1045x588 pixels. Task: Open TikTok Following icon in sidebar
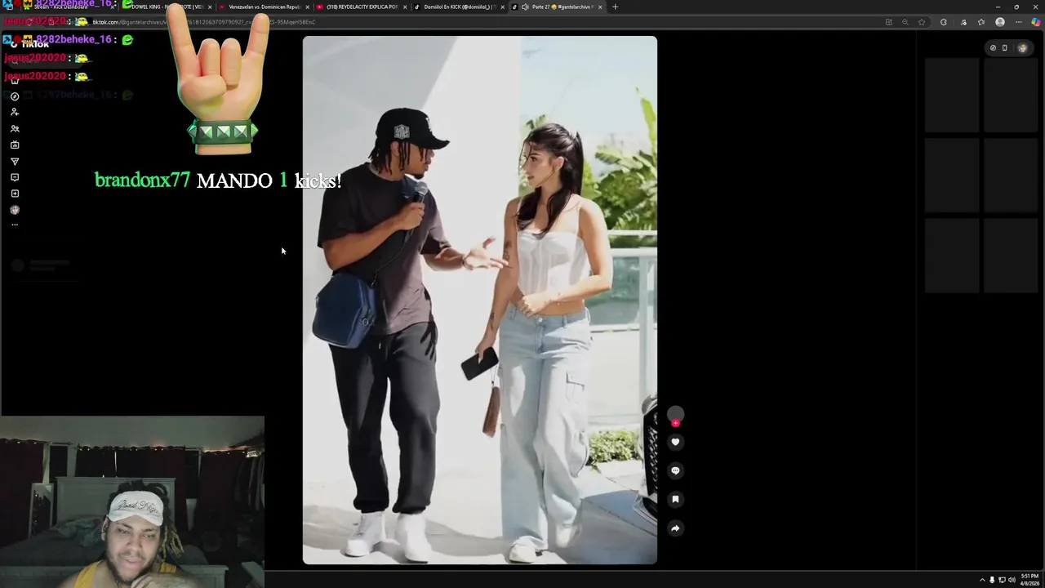coord(15,112)
